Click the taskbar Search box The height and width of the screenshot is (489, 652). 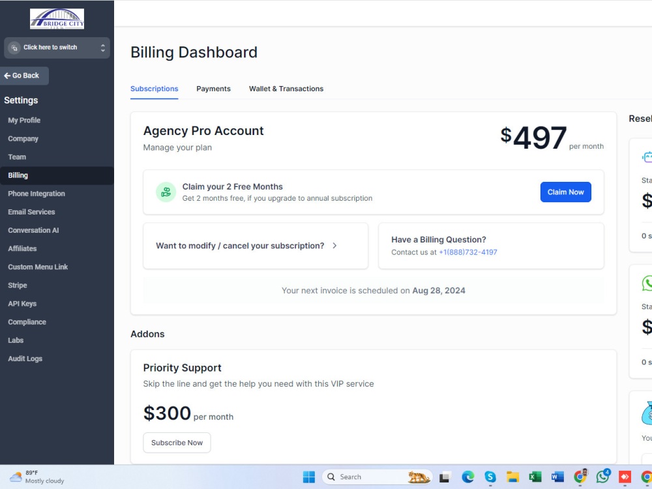coord(377,477)
